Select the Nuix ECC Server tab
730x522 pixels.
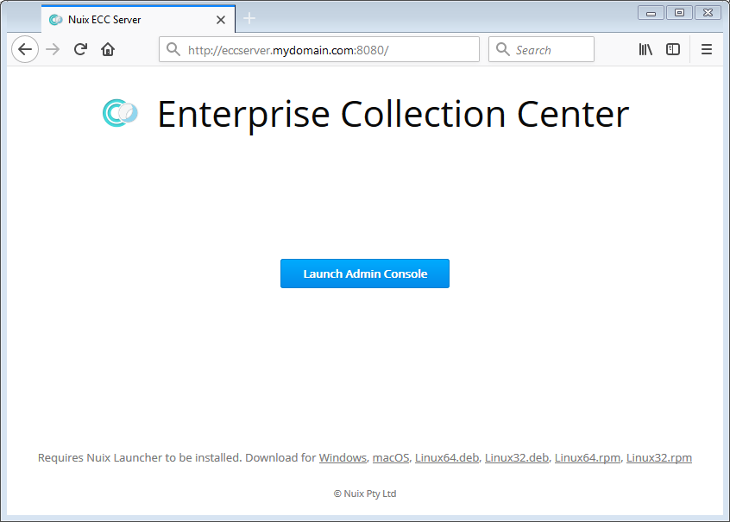click(138, 19)
